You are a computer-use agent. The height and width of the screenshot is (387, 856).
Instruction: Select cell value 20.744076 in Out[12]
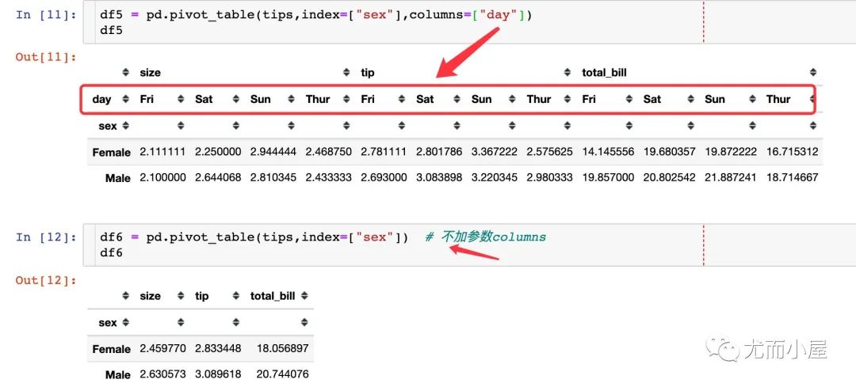282,375
